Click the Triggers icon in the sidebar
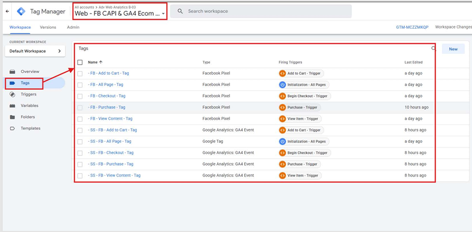 pos(12,95)
